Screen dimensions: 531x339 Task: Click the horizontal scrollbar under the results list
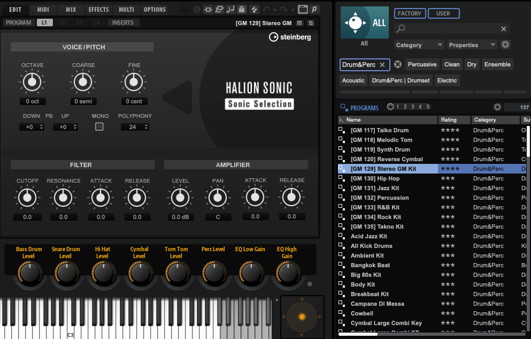point(358,334)
